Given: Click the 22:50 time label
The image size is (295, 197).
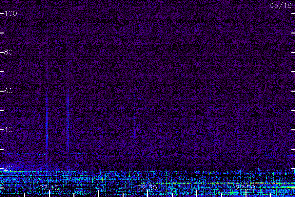Looking at the screenshot, I should [x=246, y=188].
